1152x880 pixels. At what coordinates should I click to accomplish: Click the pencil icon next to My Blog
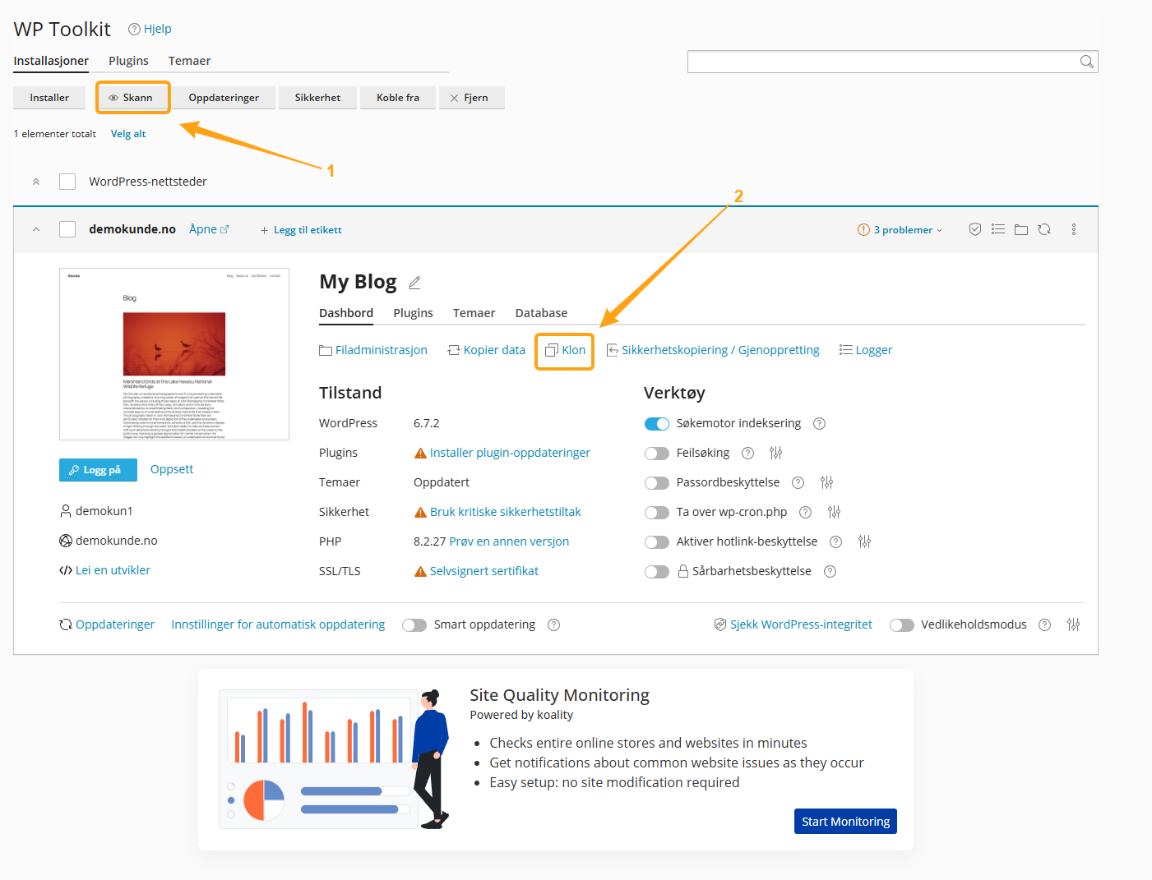[x=414, y=283]
